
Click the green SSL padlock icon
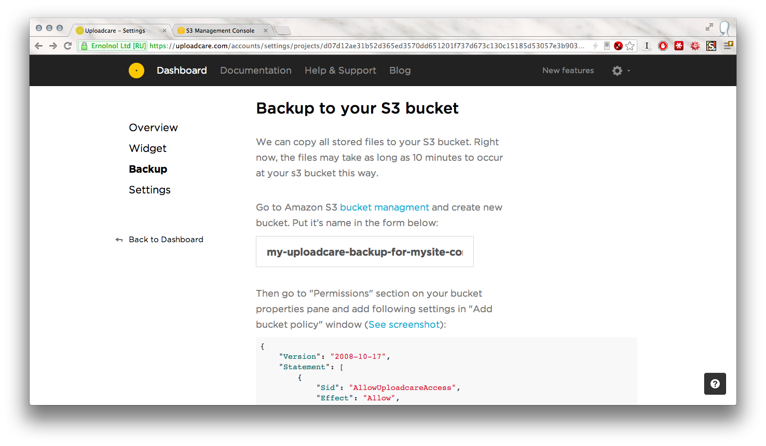pos(84,46)
